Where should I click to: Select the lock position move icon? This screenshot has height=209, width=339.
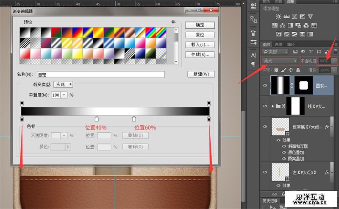coord(289,70)
